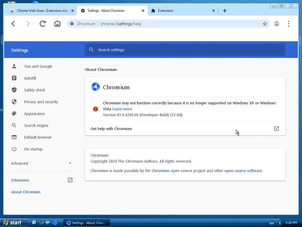This screenshot has width=302, height=227.
Task: Click the version 87.0.4280.66 text
Action: point(142,115)
